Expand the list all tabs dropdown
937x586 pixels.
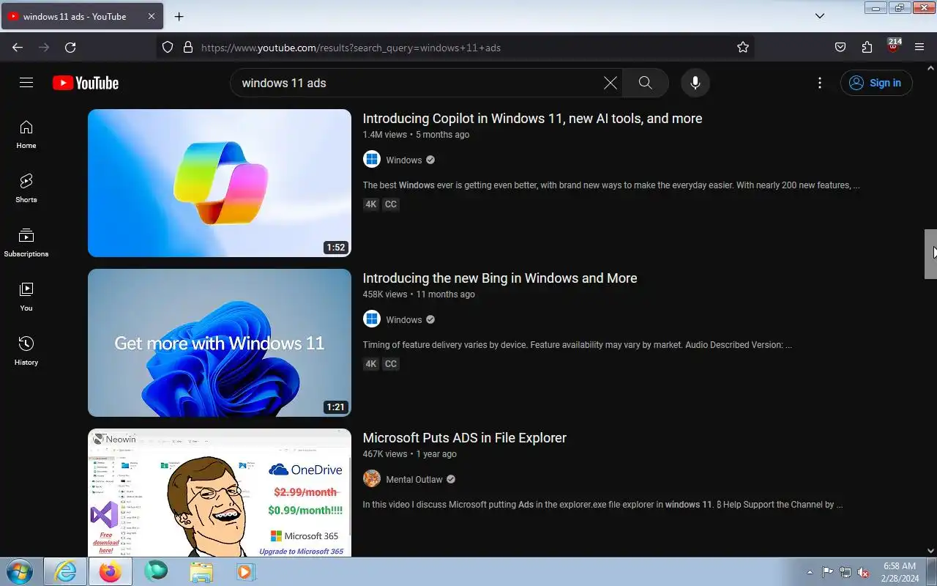point(820,16)
